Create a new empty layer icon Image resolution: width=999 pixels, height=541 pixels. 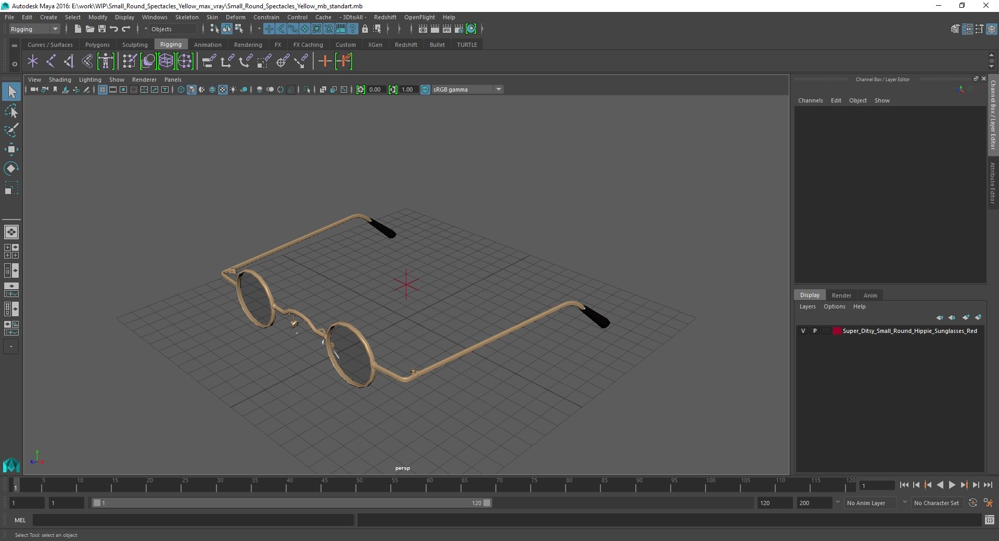coord(966,317)
